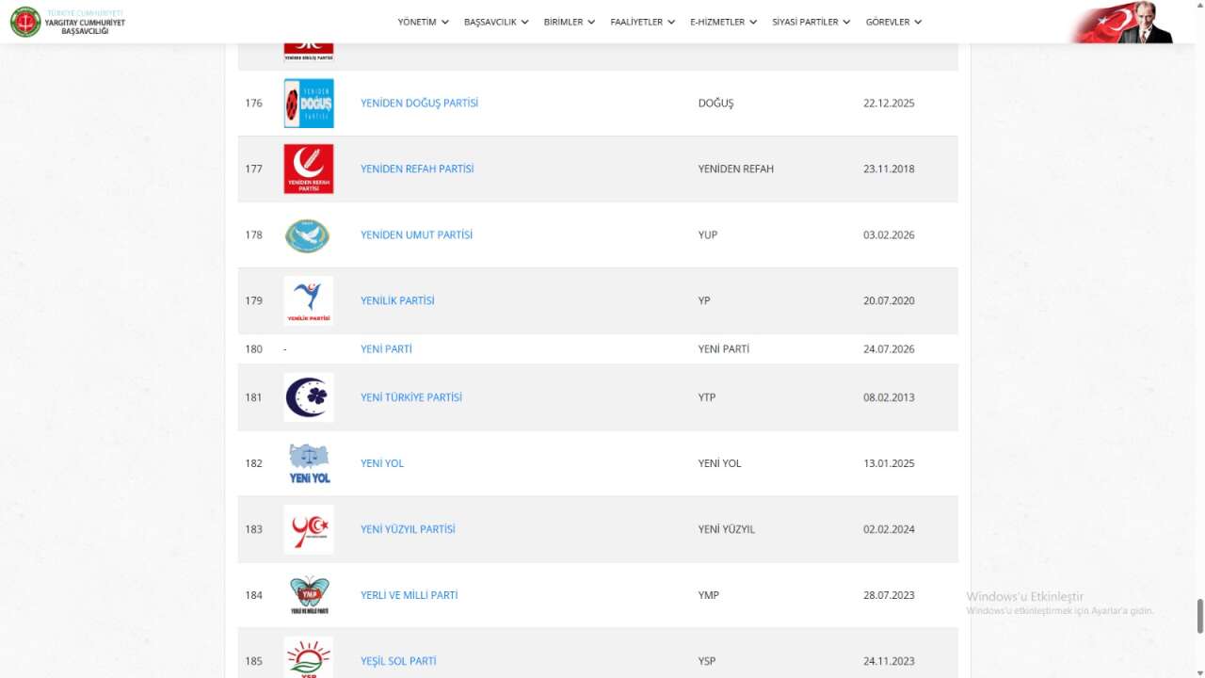This screenshot has width=1205, height=678.
Task: Open the BİRİMLER menu
Action: (x=570, y=22)
